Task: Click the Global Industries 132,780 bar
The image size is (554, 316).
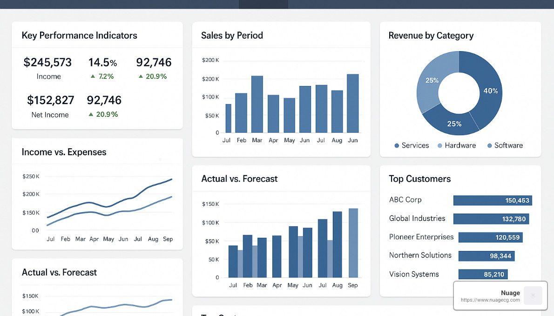Action: pyautogui.click(x=491, y=219)
